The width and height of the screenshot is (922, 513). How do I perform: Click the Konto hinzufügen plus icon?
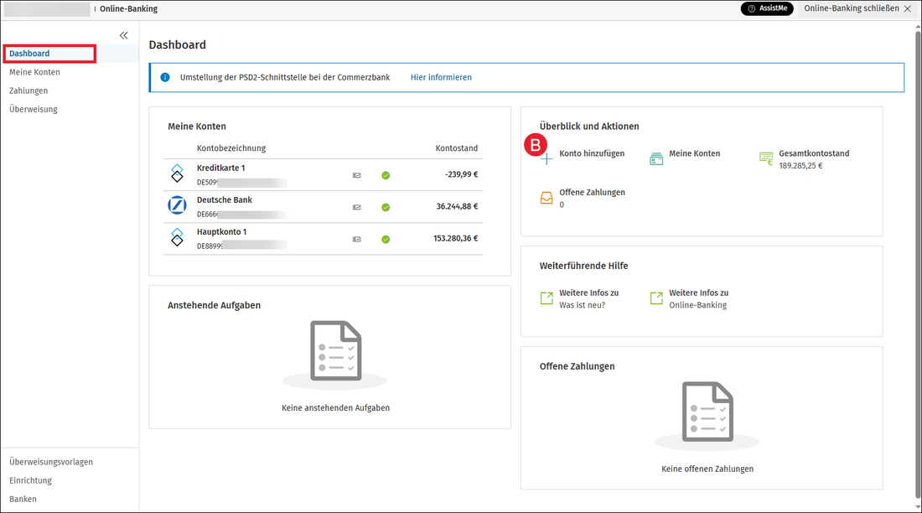tap(546, 158)
